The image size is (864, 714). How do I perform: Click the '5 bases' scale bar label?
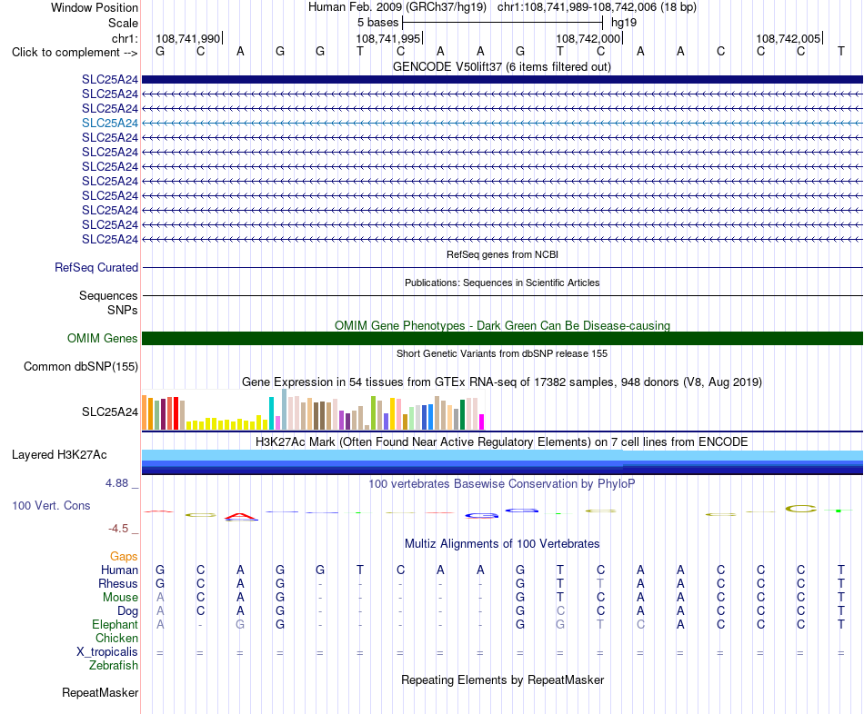click(377, 23)
